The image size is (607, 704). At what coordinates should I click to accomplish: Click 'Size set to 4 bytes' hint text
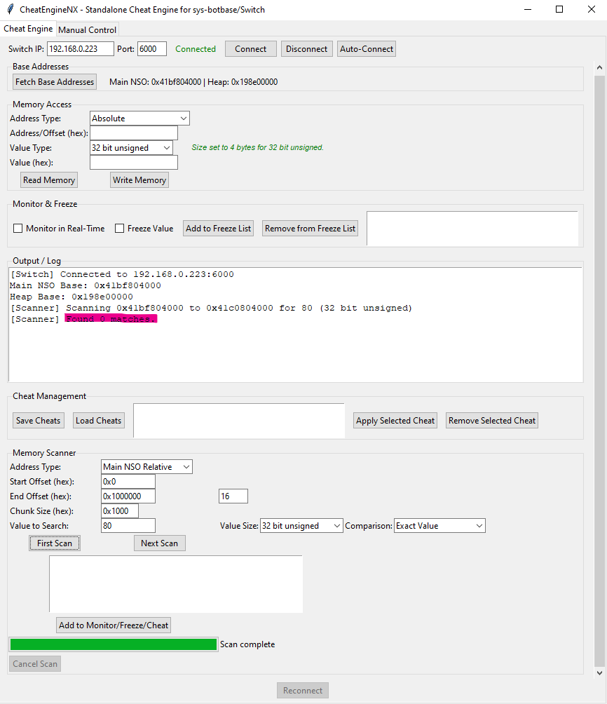click(258, 147)
